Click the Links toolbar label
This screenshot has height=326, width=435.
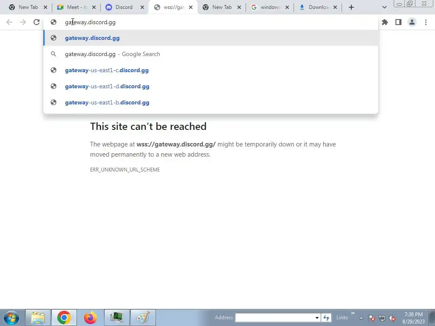click(x=342, y=318)
